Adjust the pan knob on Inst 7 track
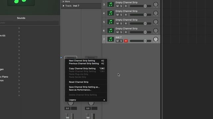This screenshot has width=213, height=119. pos(155,39)
